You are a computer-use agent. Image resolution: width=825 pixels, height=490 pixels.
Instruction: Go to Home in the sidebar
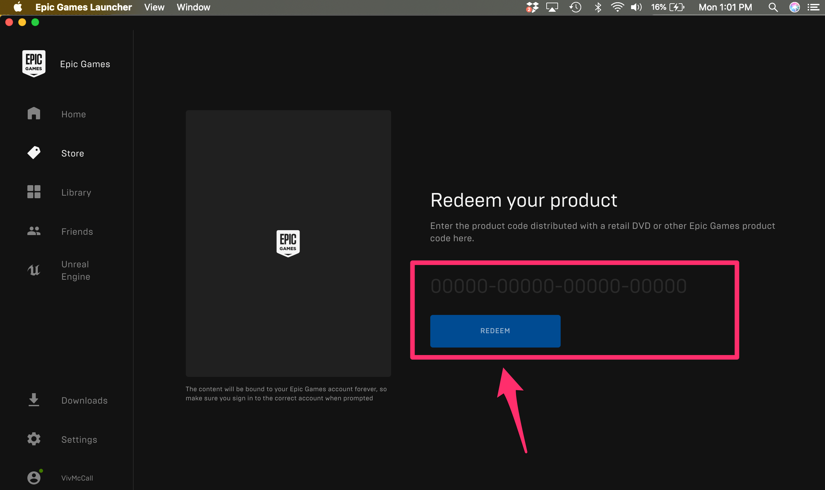(74, 114)
